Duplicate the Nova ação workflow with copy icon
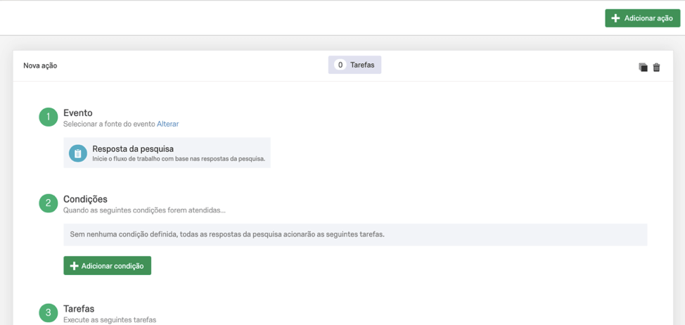This screenshot has width=685, height=325. pos(643,68)
